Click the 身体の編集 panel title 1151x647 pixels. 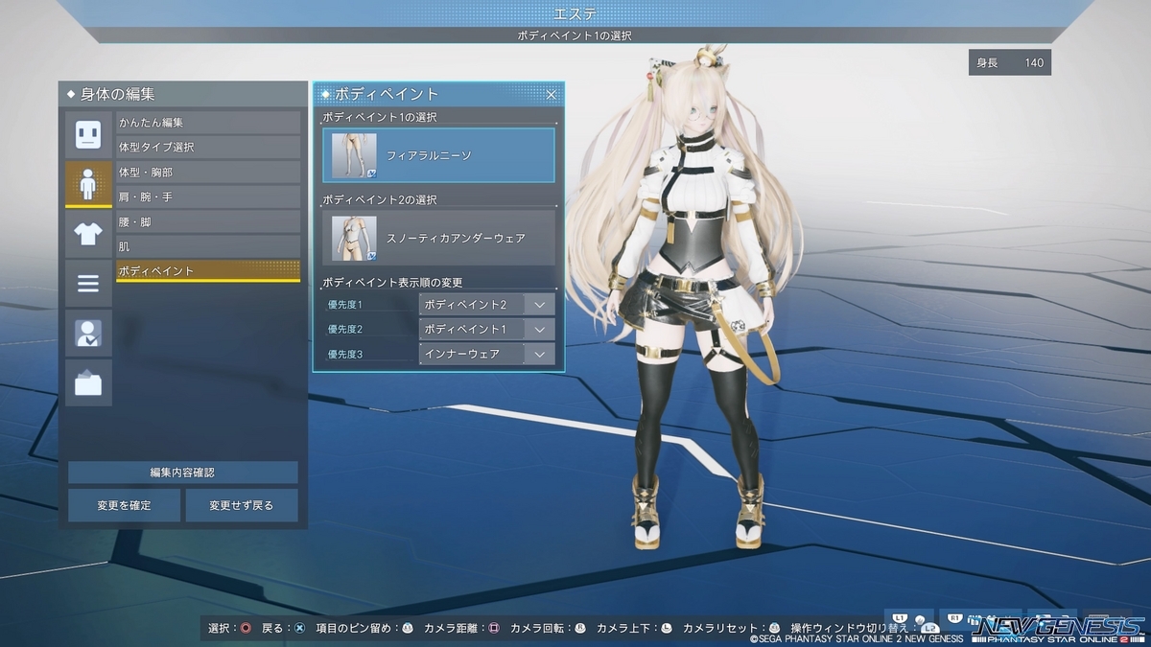118,94
